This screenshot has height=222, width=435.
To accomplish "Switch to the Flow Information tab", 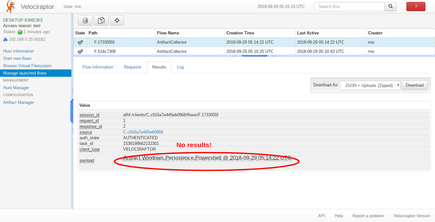I will tap(98, 67).
